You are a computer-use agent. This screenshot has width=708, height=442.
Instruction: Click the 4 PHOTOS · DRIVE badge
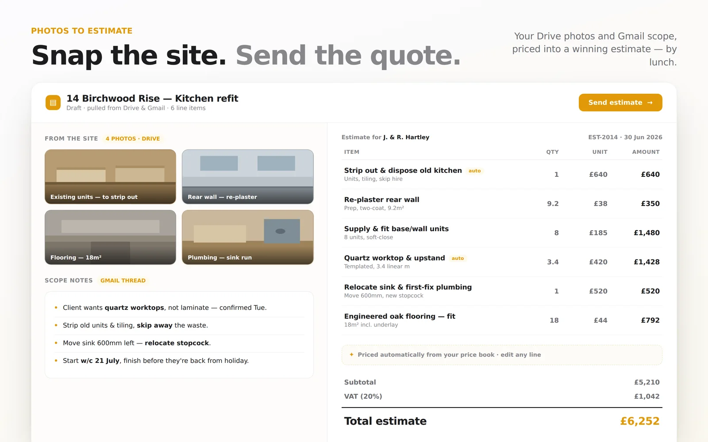(133, 139)
